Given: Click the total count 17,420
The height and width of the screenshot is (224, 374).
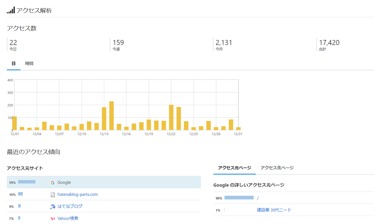Looking at the screenshot, I should coord(329,43).
